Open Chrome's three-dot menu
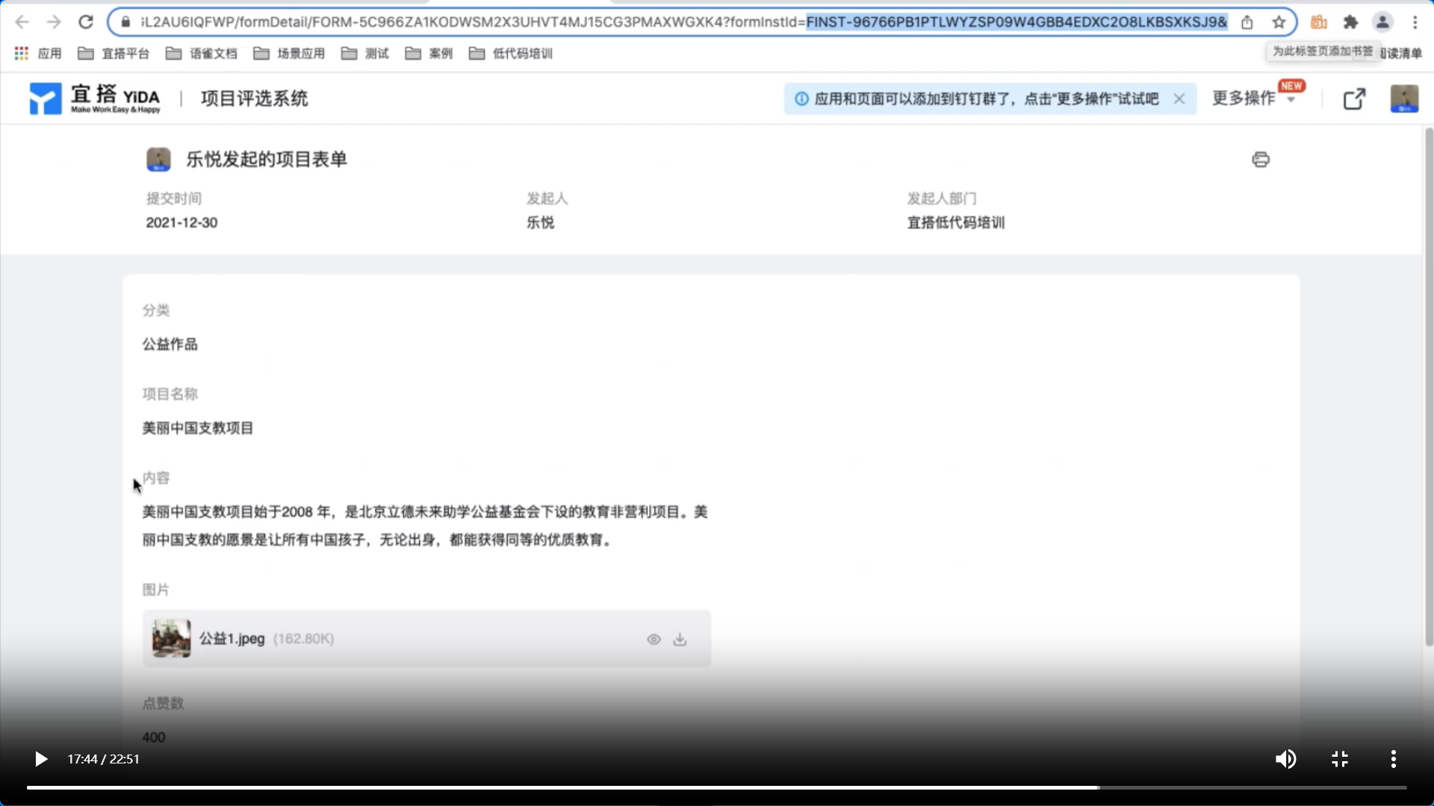Image resolution: width=1434 pixels, height=806 pixels. point(1415,22)
